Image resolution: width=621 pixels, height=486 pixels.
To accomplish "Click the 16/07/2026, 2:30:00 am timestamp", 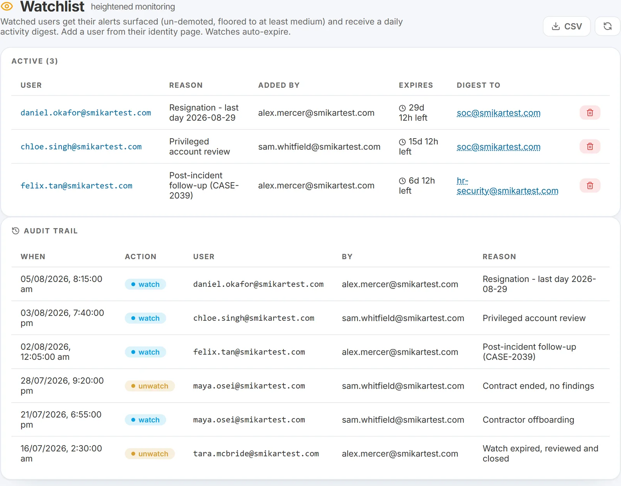I will point(61,453).
